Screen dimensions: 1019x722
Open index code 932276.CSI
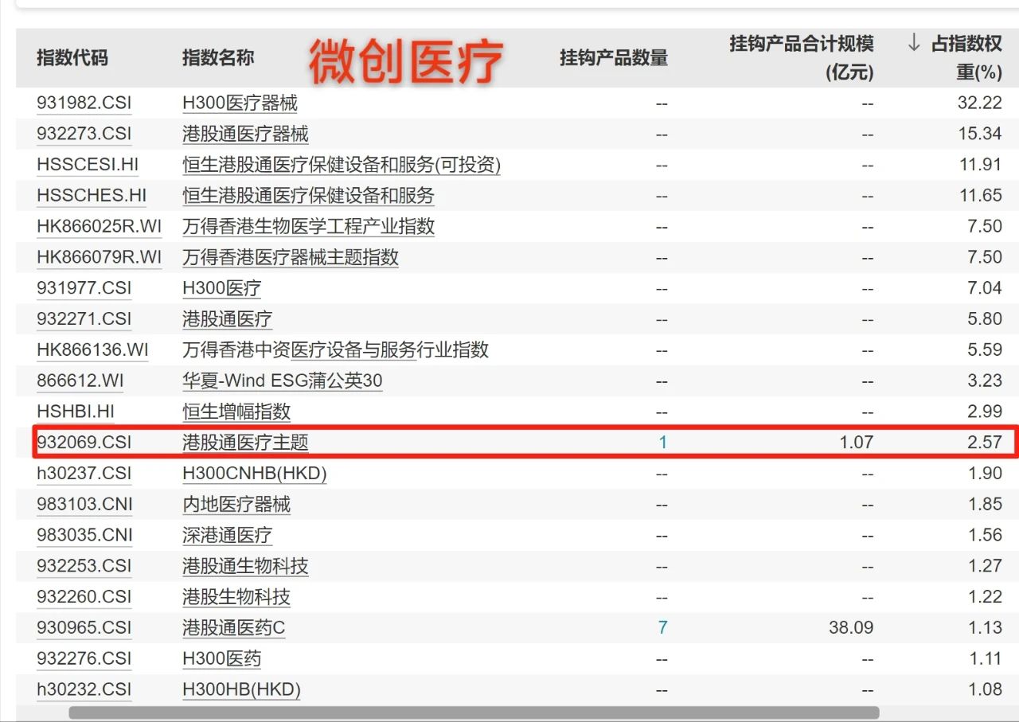coord(84,658)
